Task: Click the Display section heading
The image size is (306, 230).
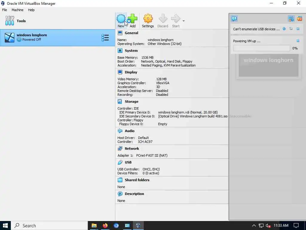Action: (131, 72)
